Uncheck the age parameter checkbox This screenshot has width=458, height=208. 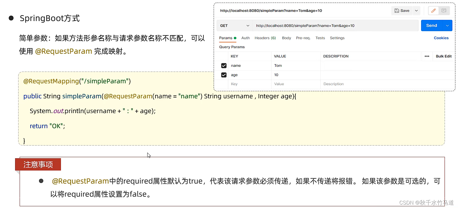coord(224,75)
